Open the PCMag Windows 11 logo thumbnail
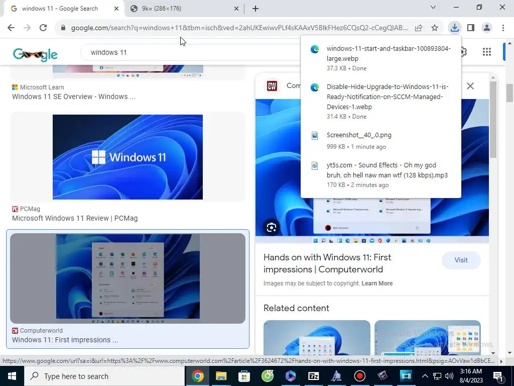514x386 pixels. coord(127,157)
